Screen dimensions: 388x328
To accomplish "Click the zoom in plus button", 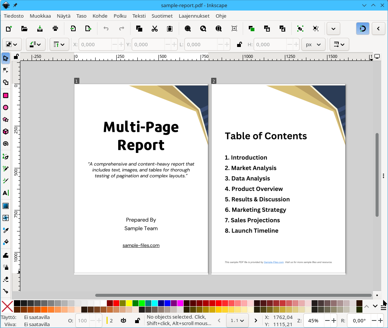I will [333, 320].
